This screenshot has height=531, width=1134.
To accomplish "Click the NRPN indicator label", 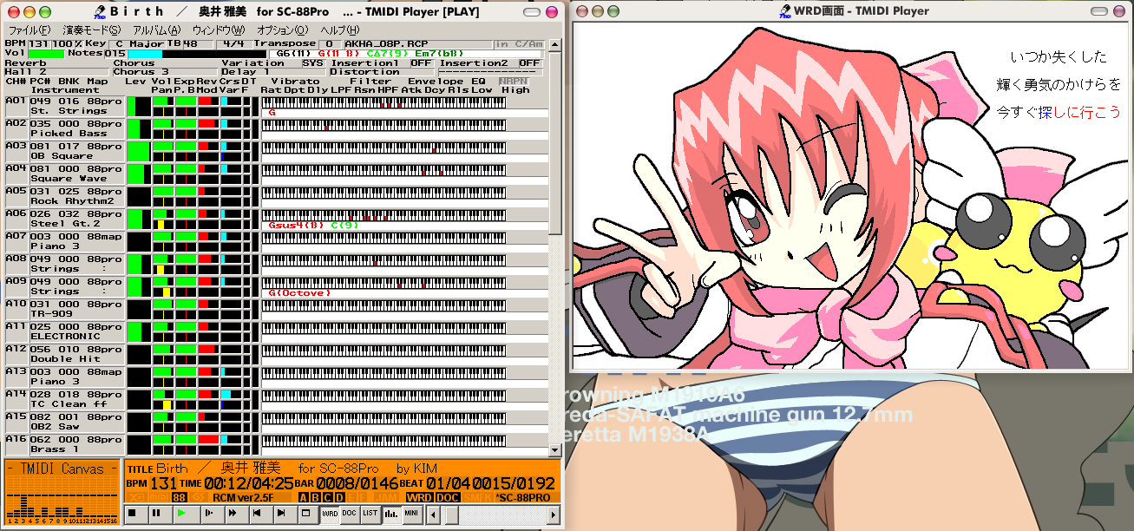I will pyautogui.click(x=514, y=81).
